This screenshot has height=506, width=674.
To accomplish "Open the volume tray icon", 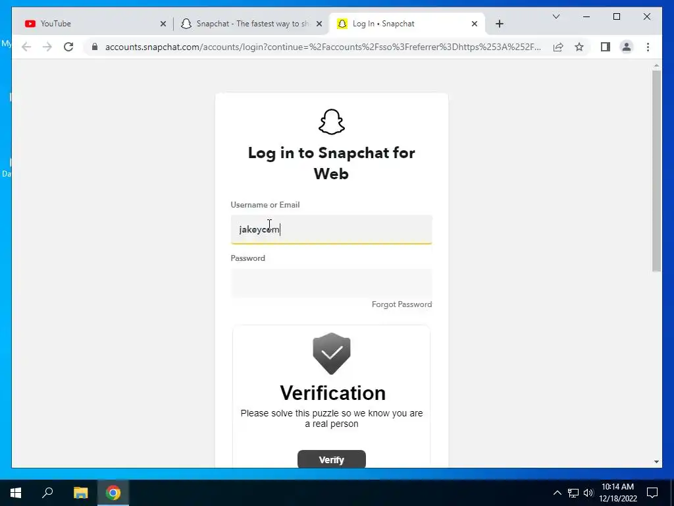I will click(x=588, y=493).
